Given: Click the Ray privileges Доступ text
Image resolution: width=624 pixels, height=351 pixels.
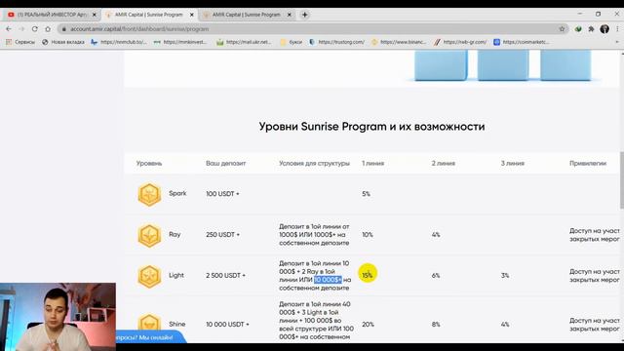Looking at the screenshot, I should click(595, 235).
